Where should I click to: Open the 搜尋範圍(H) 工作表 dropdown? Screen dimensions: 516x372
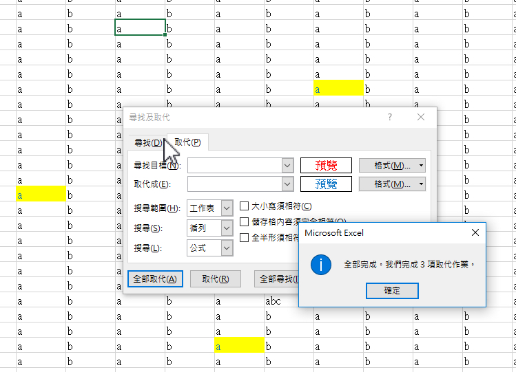point(210,208)
